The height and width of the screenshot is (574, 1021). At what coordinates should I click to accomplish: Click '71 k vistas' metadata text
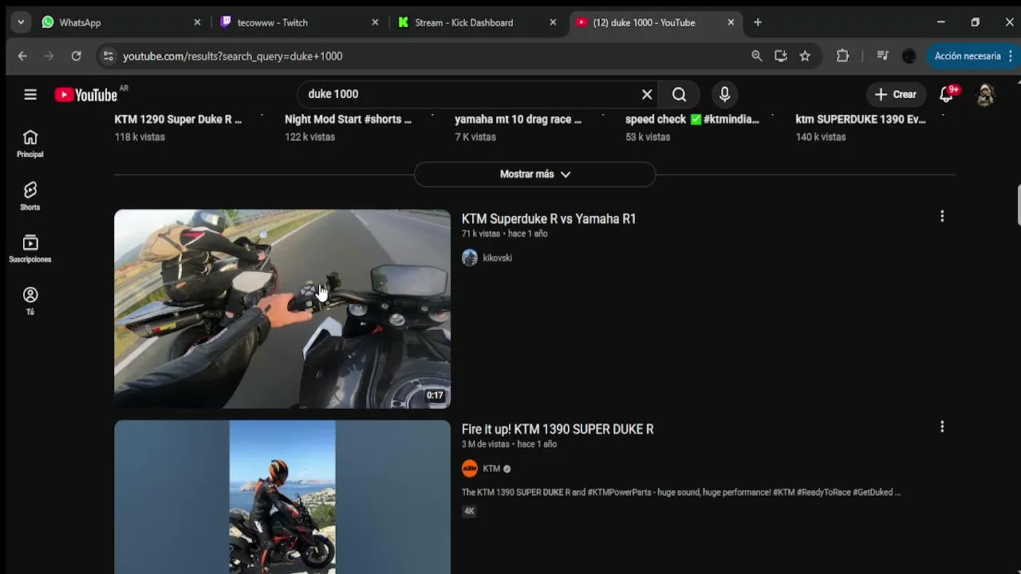[x=481, y=234]
